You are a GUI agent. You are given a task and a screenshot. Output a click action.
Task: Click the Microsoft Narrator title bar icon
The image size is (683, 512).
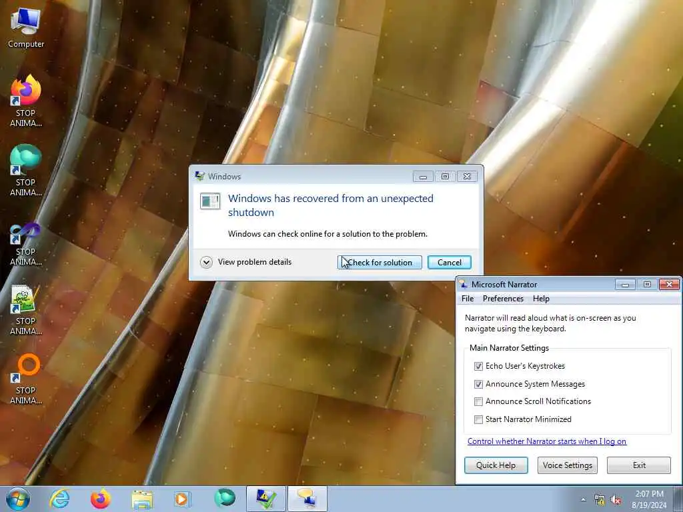[464, 284]
